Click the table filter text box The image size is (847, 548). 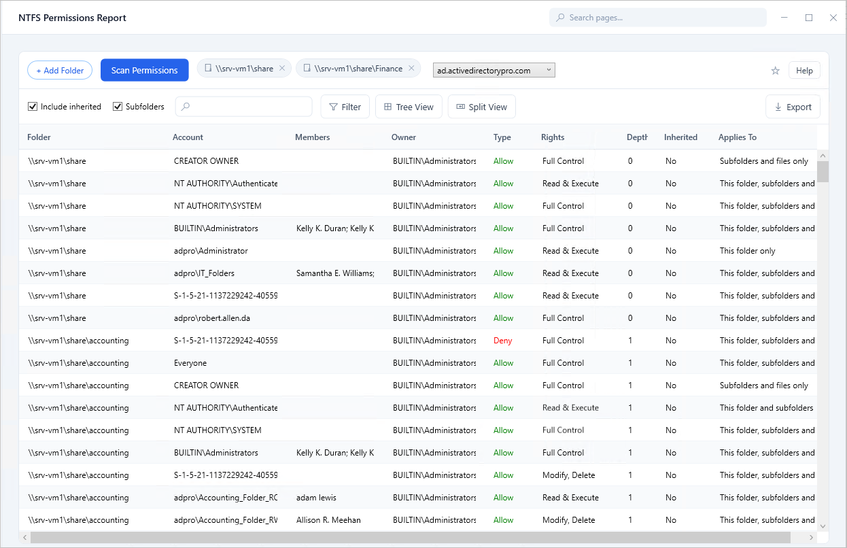[x=244, y=107]
